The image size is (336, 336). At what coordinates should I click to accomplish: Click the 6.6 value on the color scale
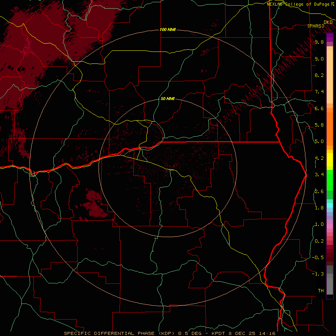click(x=319, y=108)
